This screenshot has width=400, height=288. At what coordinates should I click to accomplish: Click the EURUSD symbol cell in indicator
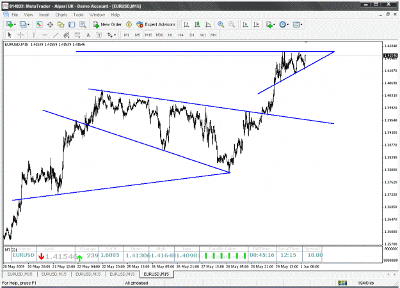coord(24,255)
